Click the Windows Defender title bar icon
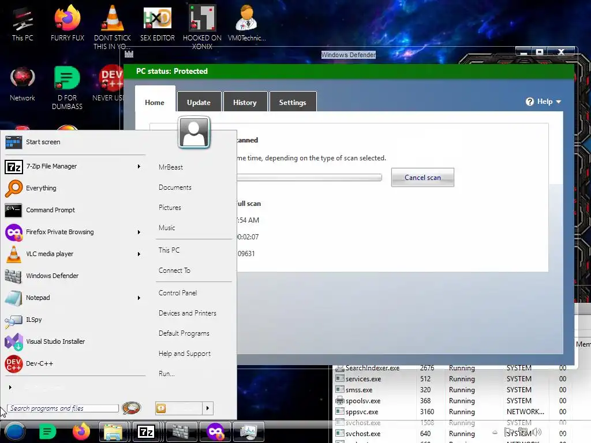Image resolution: width=591 pixels, height=443 pixels. pyautogui.click(x=129, y=54)
